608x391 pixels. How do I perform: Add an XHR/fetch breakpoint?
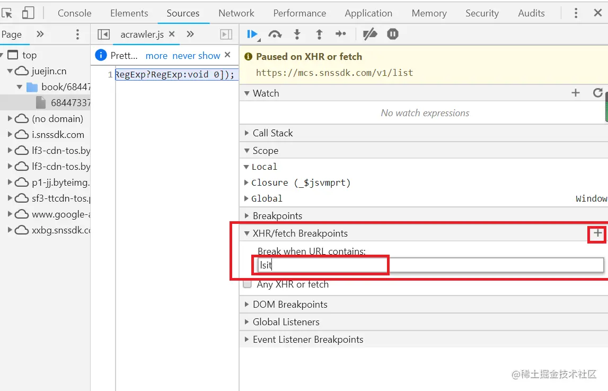tap(597, 233)
